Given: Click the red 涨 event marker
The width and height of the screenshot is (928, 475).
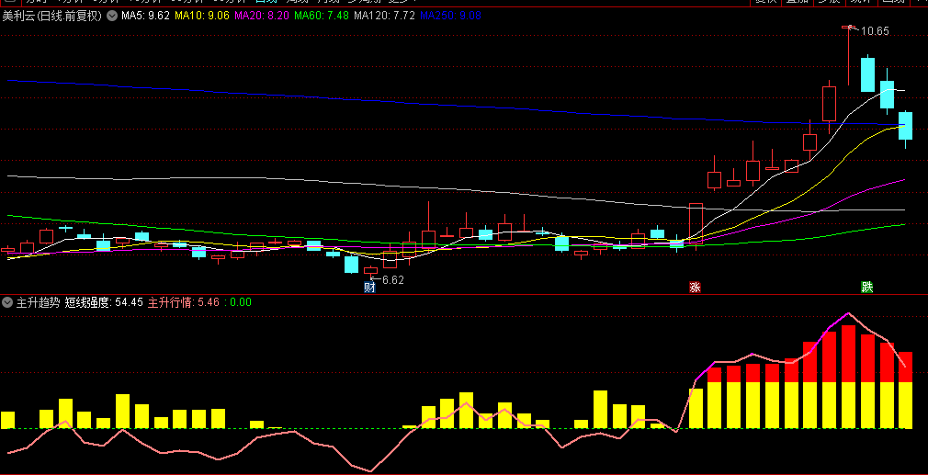Looking at the screenshot, I should click(695, 288).
